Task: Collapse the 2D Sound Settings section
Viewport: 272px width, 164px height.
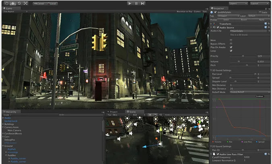Action: point(211,147)
